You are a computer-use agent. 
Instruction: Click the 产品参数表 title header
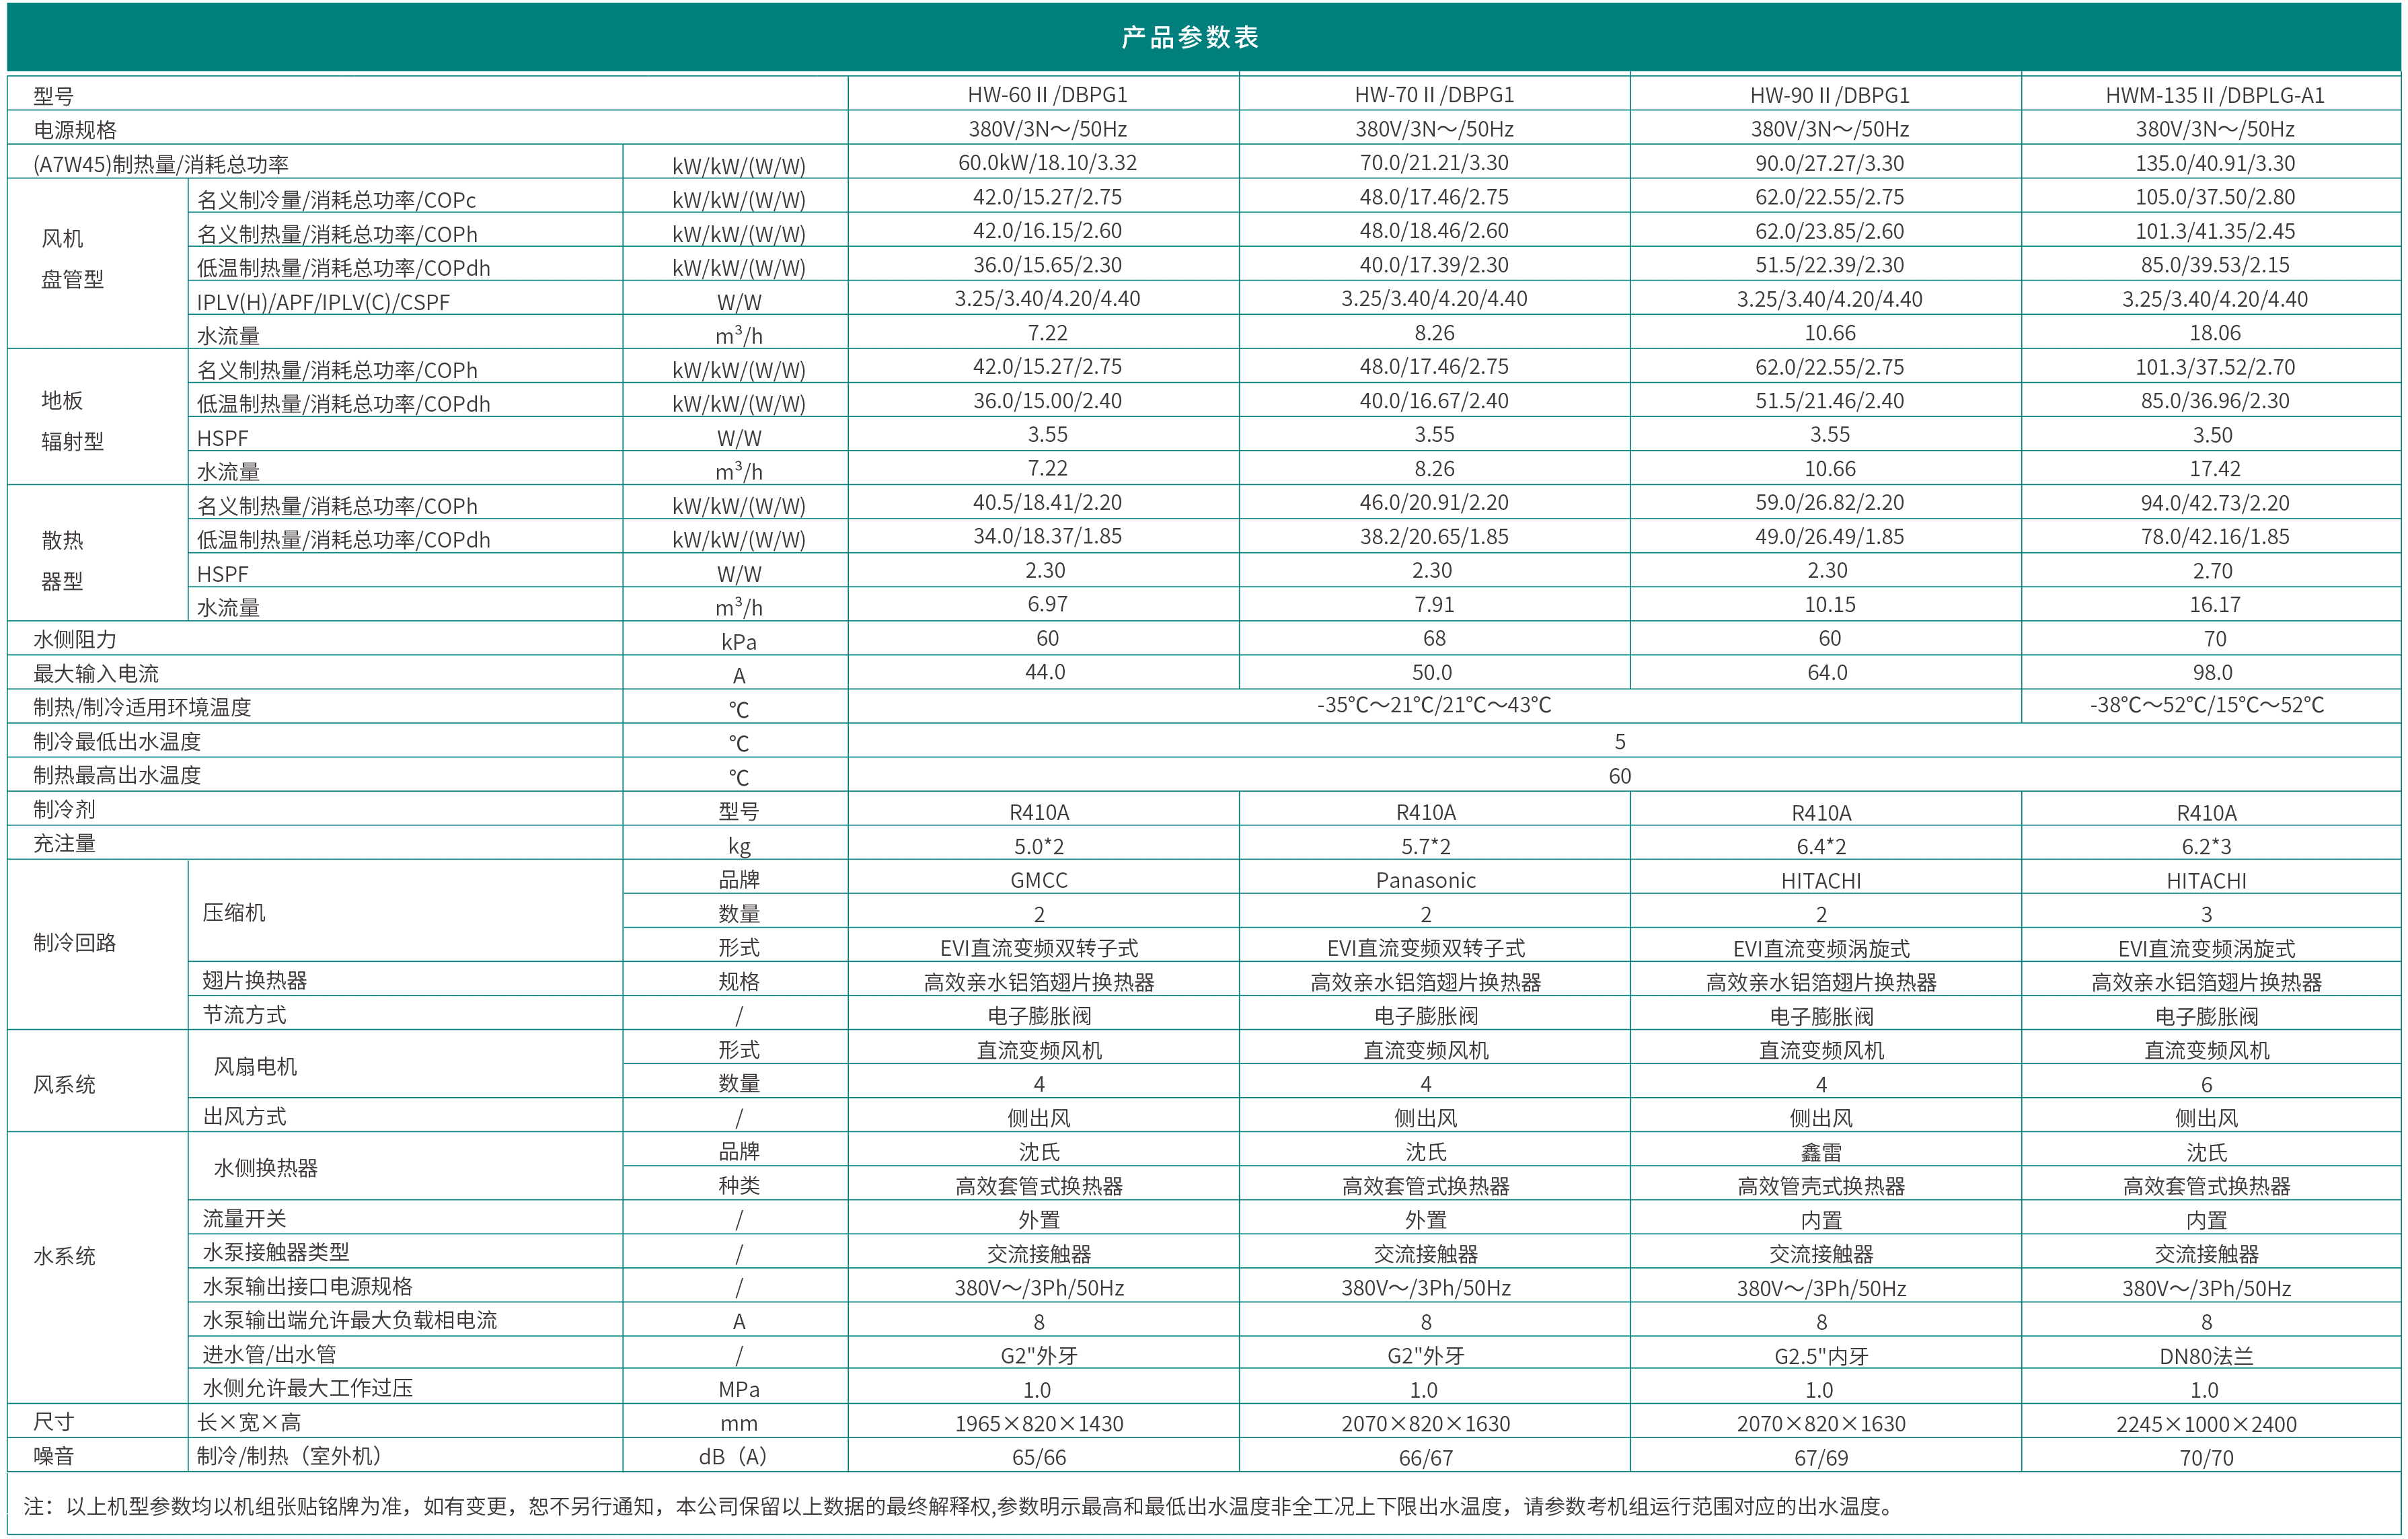pyautogui.click(x=1190, y=37)
